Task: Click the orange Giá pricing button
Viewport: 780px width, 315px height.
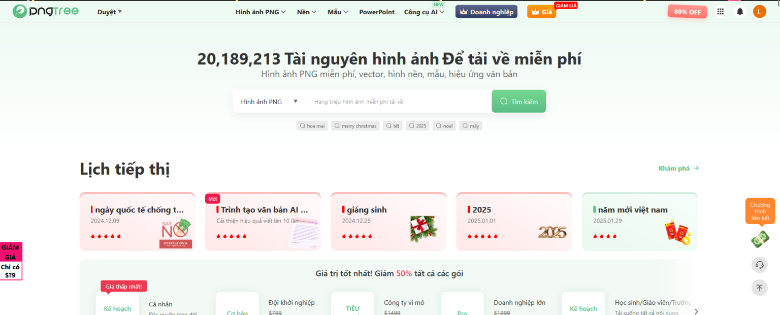Action: (x=541, y=11)
